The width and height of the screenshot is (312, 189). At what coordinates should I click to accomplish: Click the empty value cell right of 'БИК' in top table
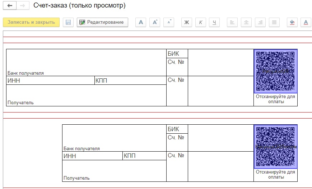[x=221, y=63]
